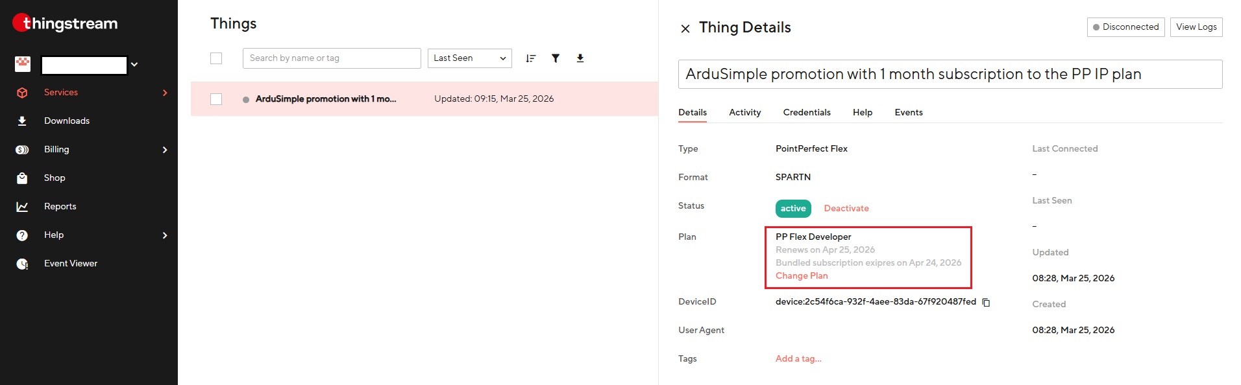Click the Change Plan link
The height and width of the screenshot is (385, 1241).
coord(802,275)
